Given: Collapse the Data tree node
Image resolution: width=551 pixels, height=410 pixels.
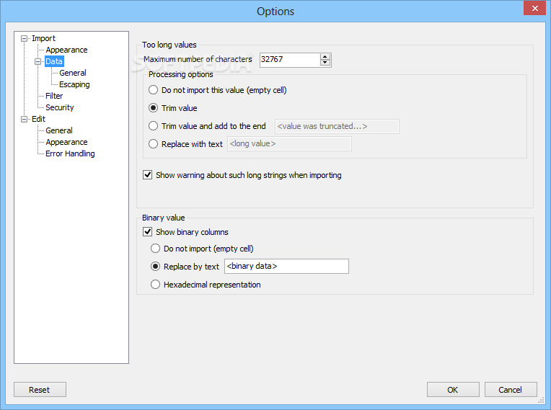Looking at the screenshot, I should coord(38,62).
